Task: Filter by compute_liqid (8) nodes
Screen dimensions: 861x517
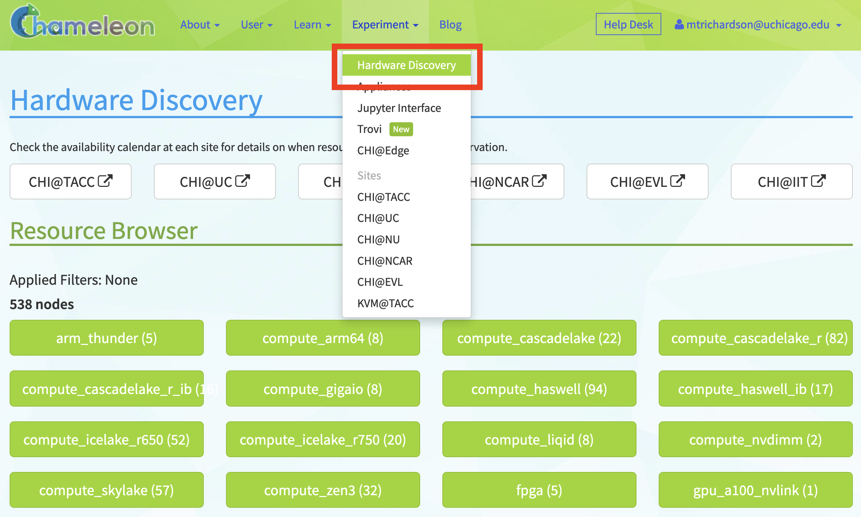Action: pos(539,439)
